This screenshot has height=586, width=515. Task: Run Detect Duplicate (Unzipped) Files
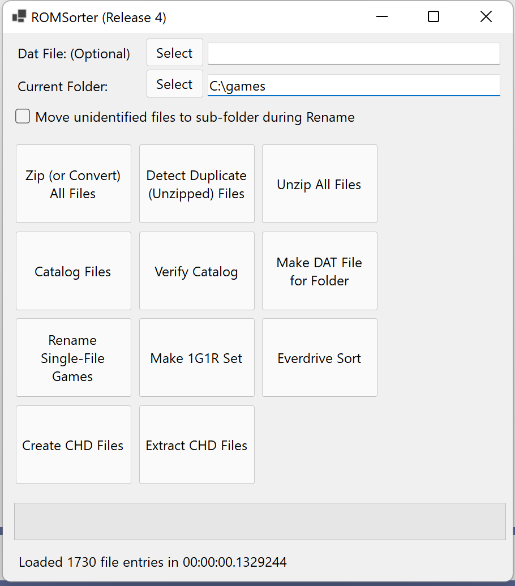197,184
